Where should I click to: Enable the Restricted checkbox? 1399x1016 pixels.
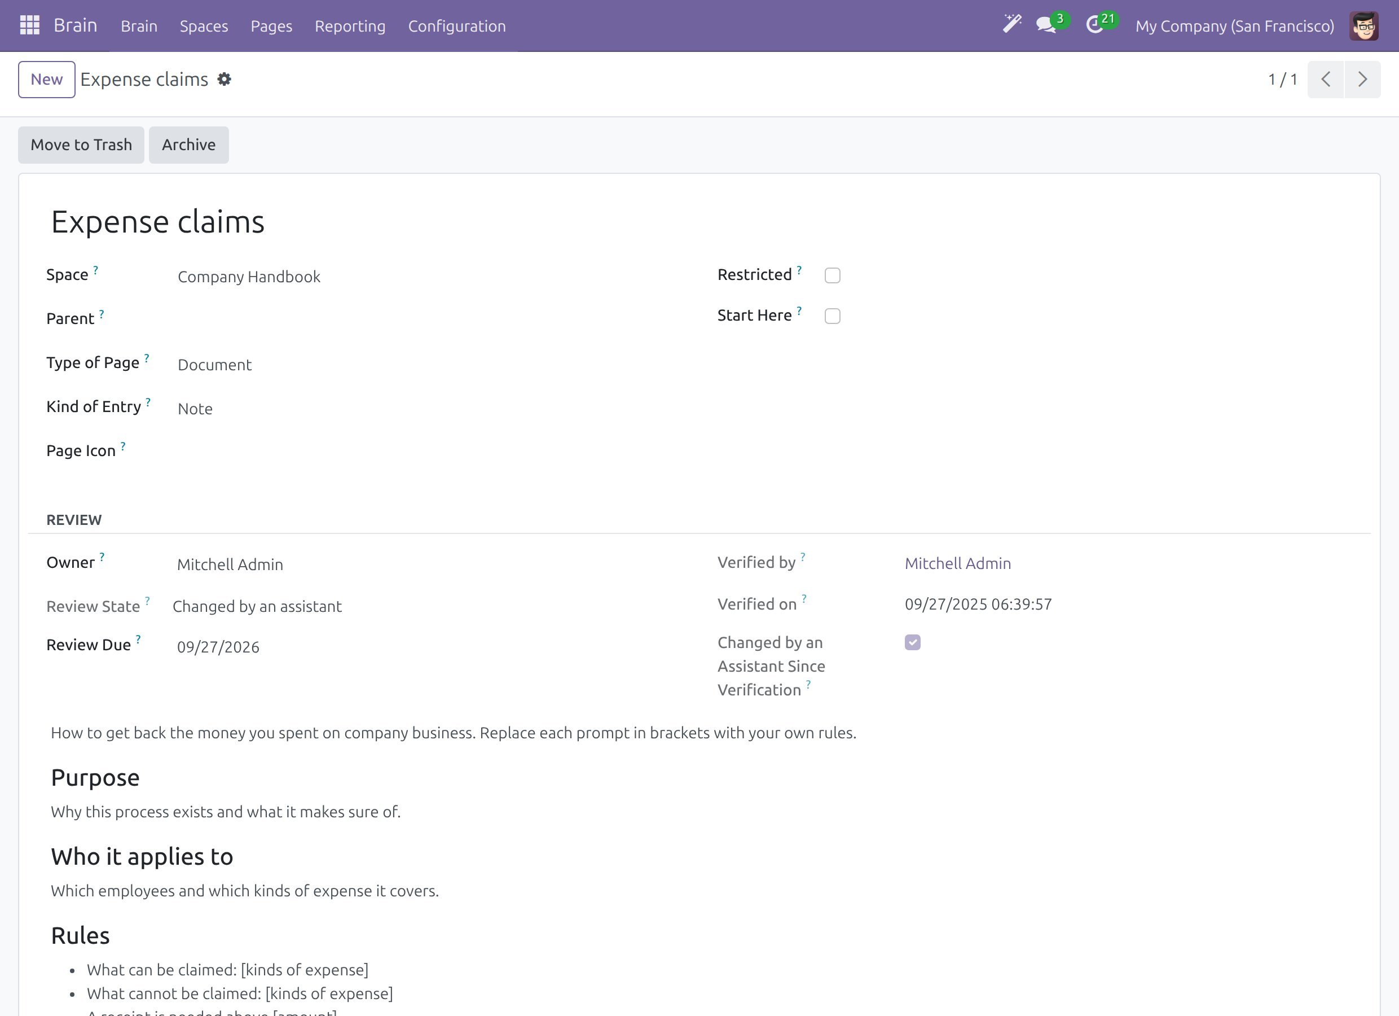[832, 275]
